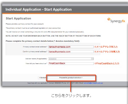This screenshot has height=104, width=128.
Task: Click the How did you hear about us field
Action: point(71,63)
